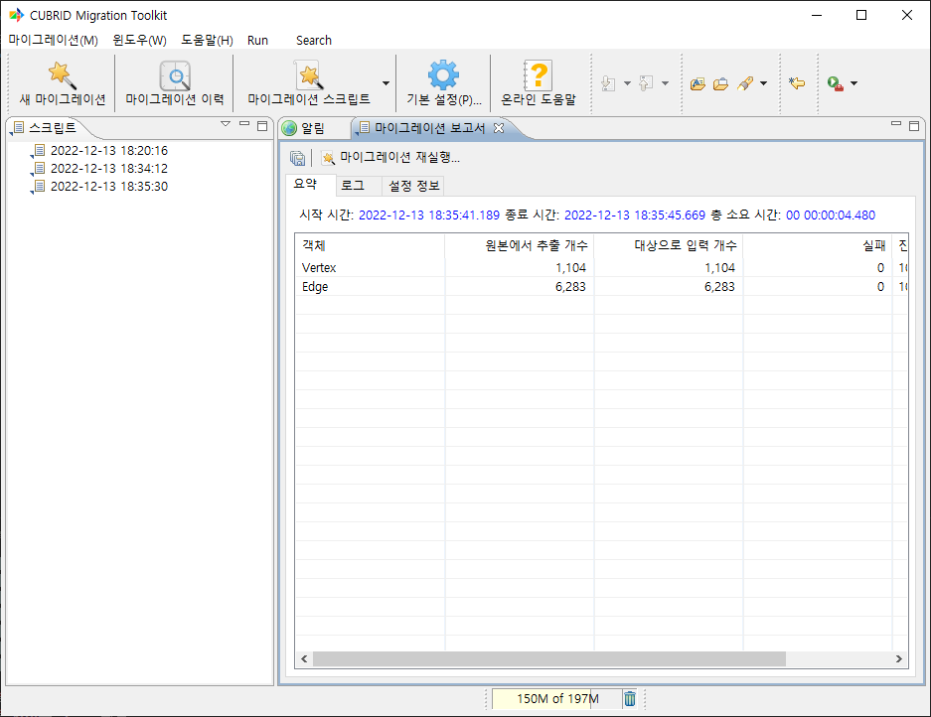Click the save report icon beside 마이그레이션 재실행
The width and height of the screenshot is (931, 717).
click(297, 158)
